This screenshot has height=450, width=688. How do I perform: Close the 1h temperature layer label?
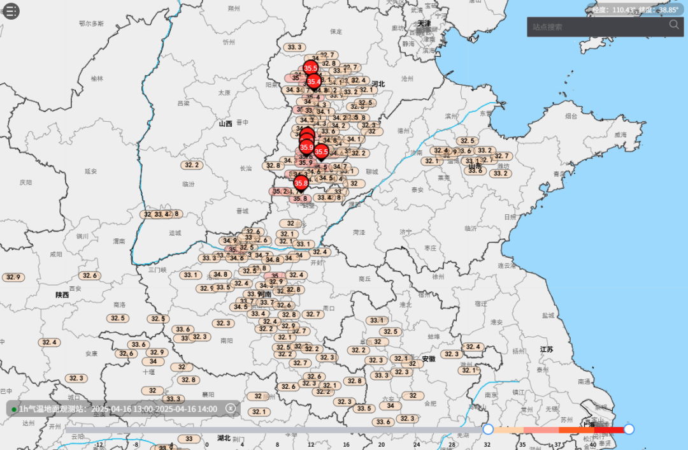click(231, 409)
